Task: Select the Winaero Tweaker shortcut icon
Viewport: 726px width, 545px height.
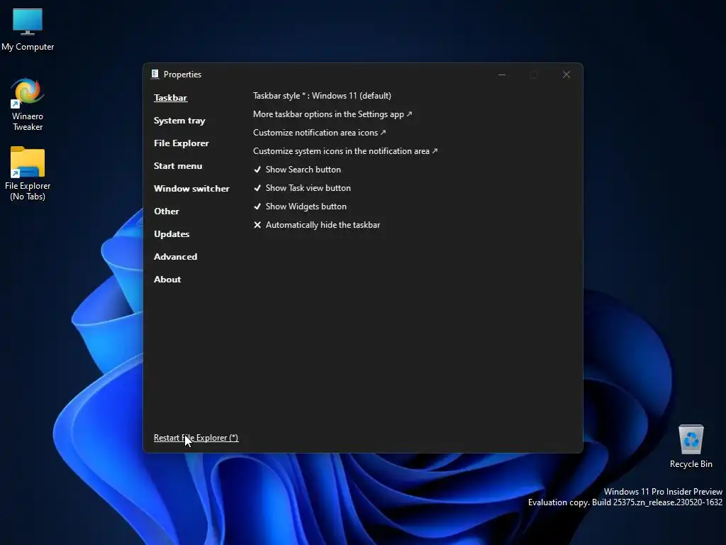Action: (x=28, y=104)
